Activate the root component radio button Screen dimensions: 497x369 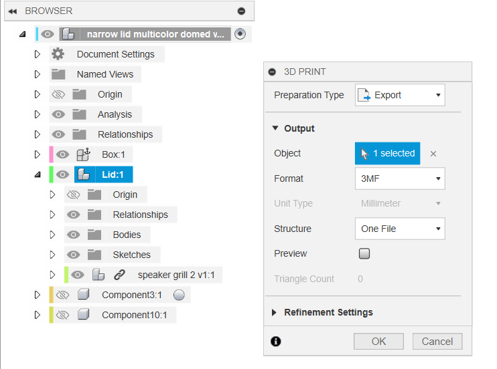click(241, 34)
